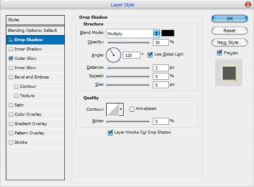Click the Opacity slider handle
The width and height of the screenshot is (254, 187).
tap(120, 42)
